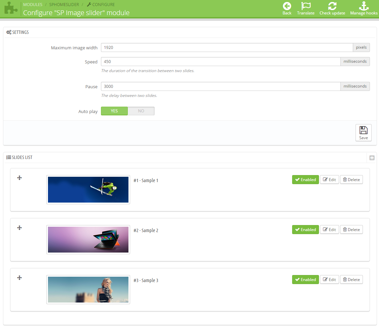
Task: Click the Back arrow icon
Action: (x=287, y=6)
